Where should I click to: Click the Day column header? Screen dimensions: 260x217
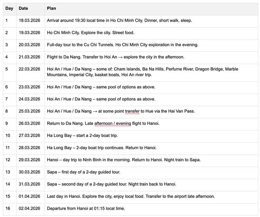coord(9,8)
